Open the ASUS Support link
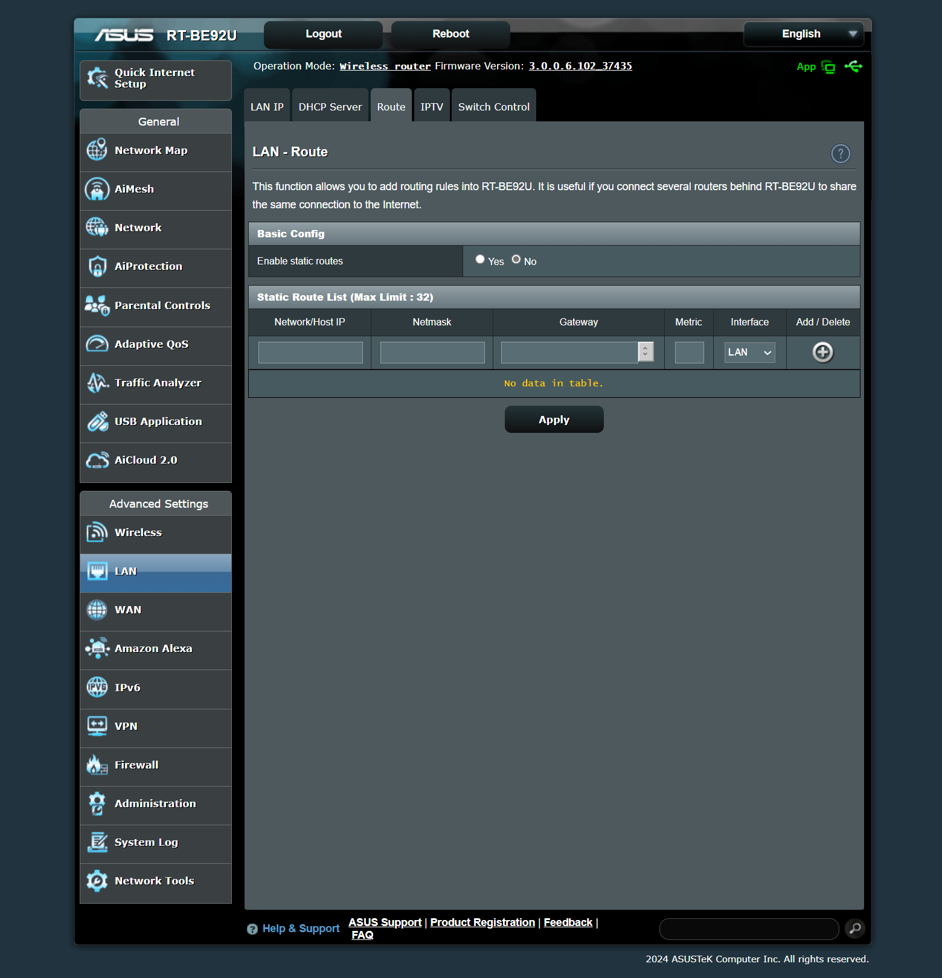The width and height of the screenshot is (942, 978). tap(385, 922)
